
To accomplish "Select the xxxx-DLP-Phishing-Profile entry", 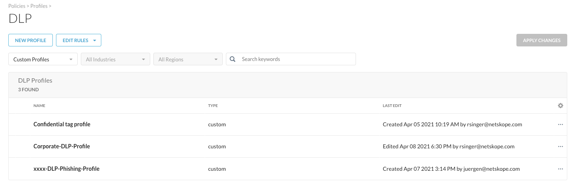I will [66, 169].
